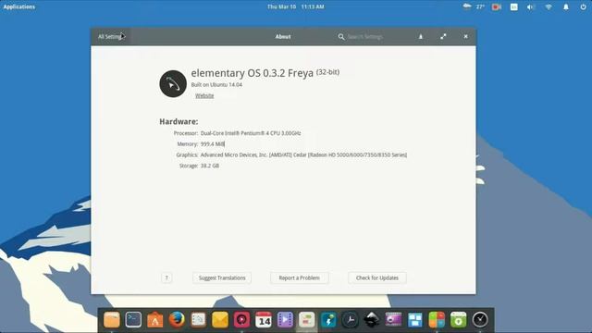
Task: Open the Applications menu
Action: point(18,6)
